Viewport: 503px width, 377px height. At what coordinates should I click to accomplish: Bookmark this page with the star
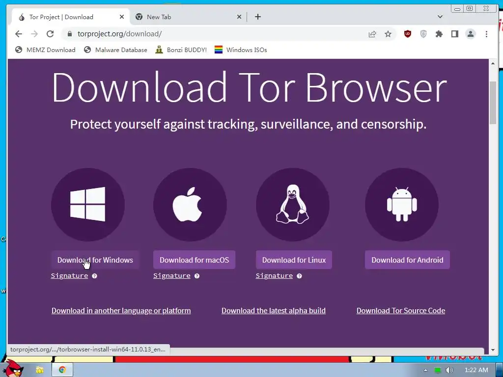[x=388, y=34]
